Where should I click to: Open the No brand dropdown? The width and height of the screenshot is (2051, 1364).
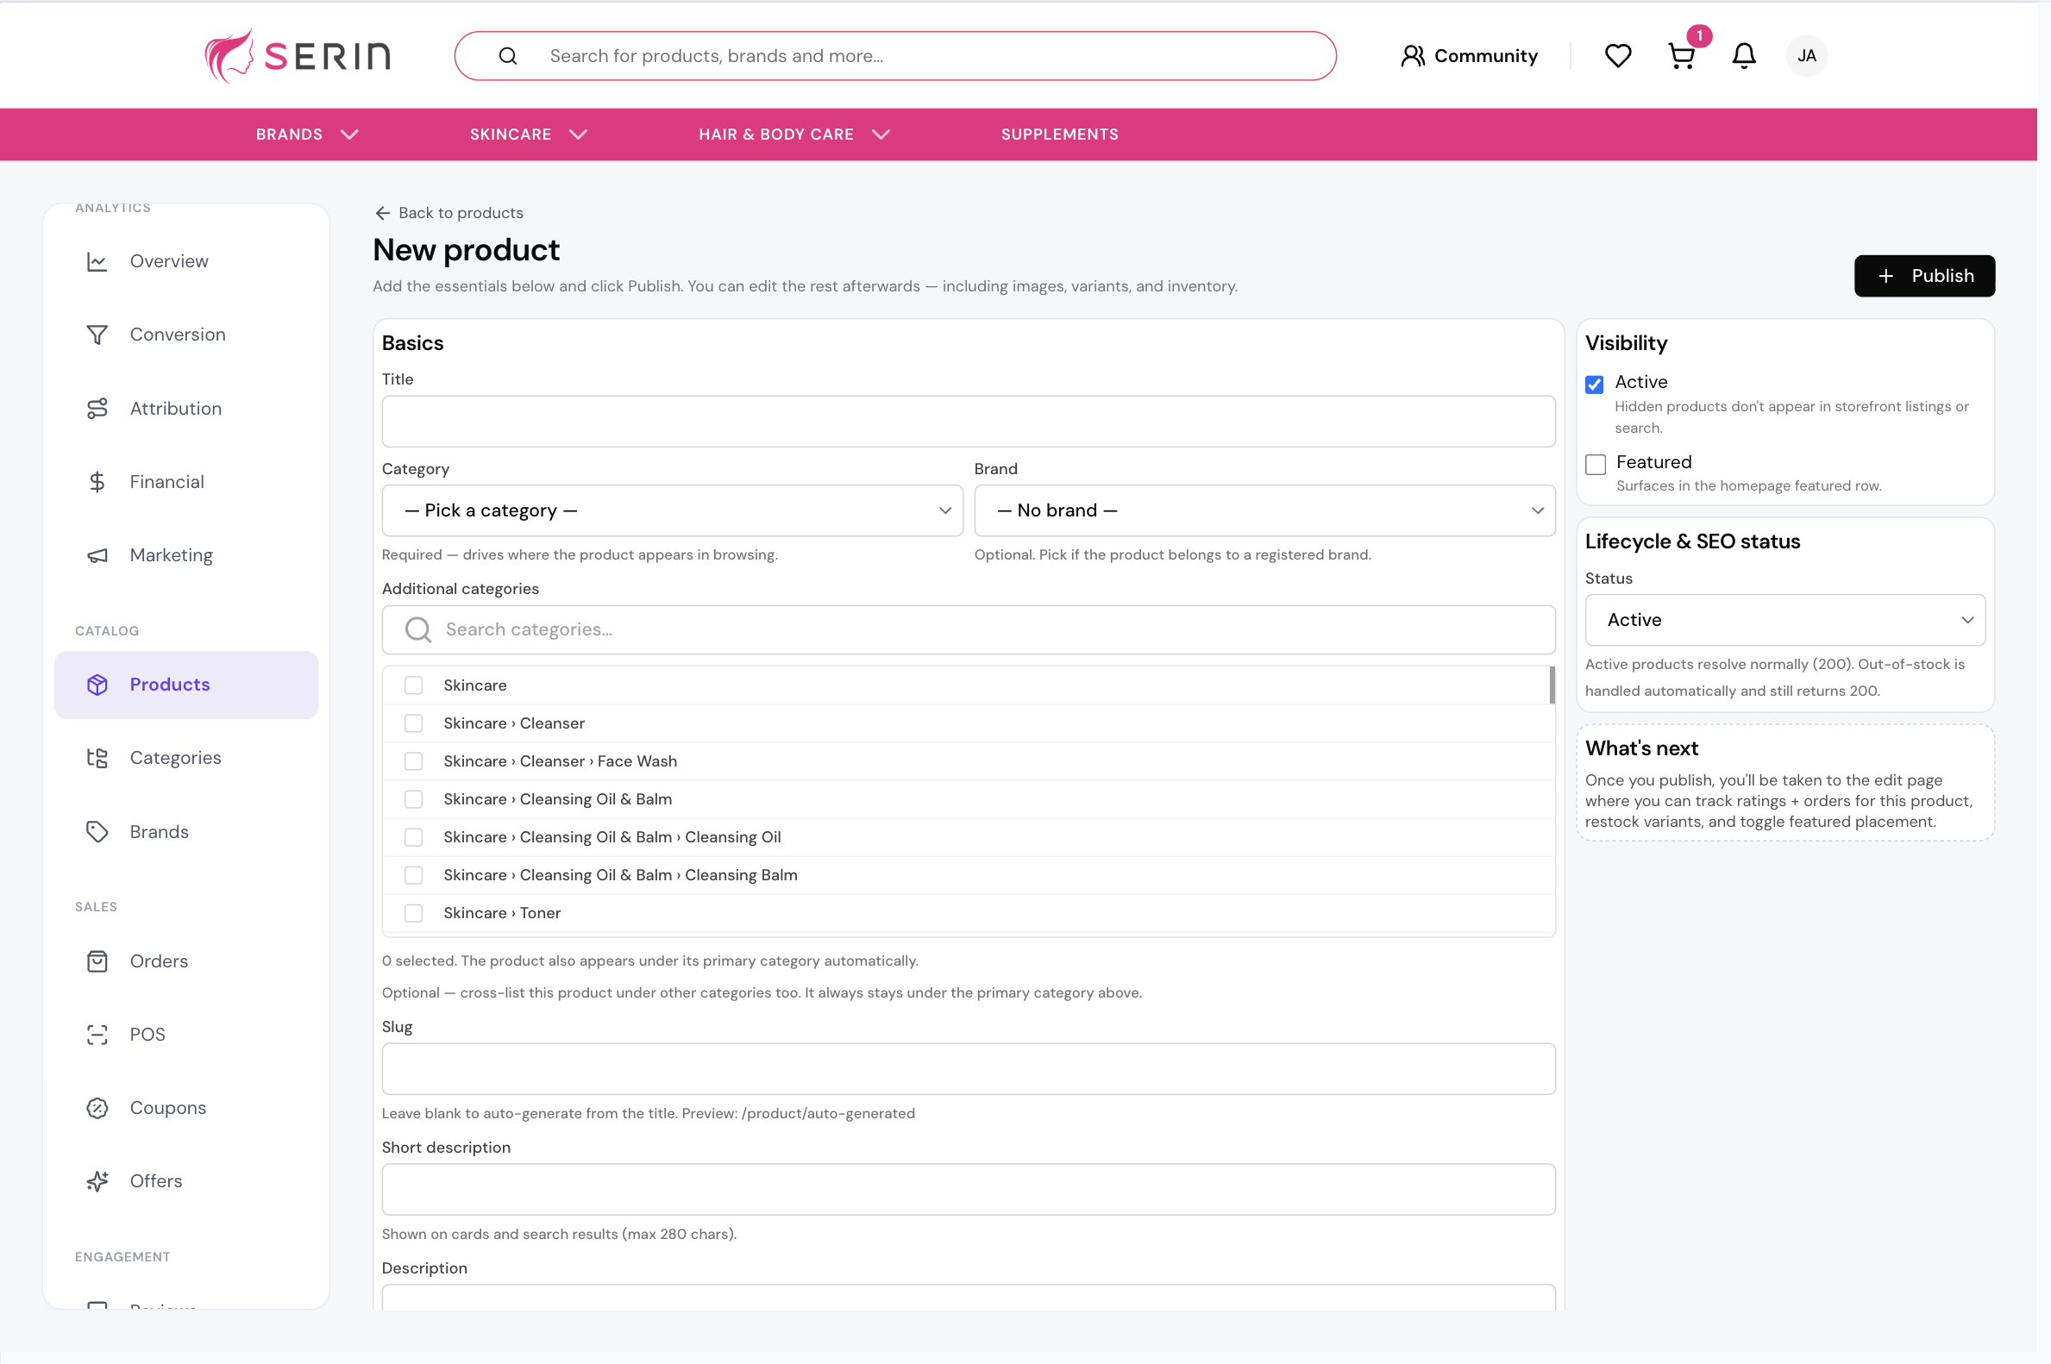(x=1264, y=510)
